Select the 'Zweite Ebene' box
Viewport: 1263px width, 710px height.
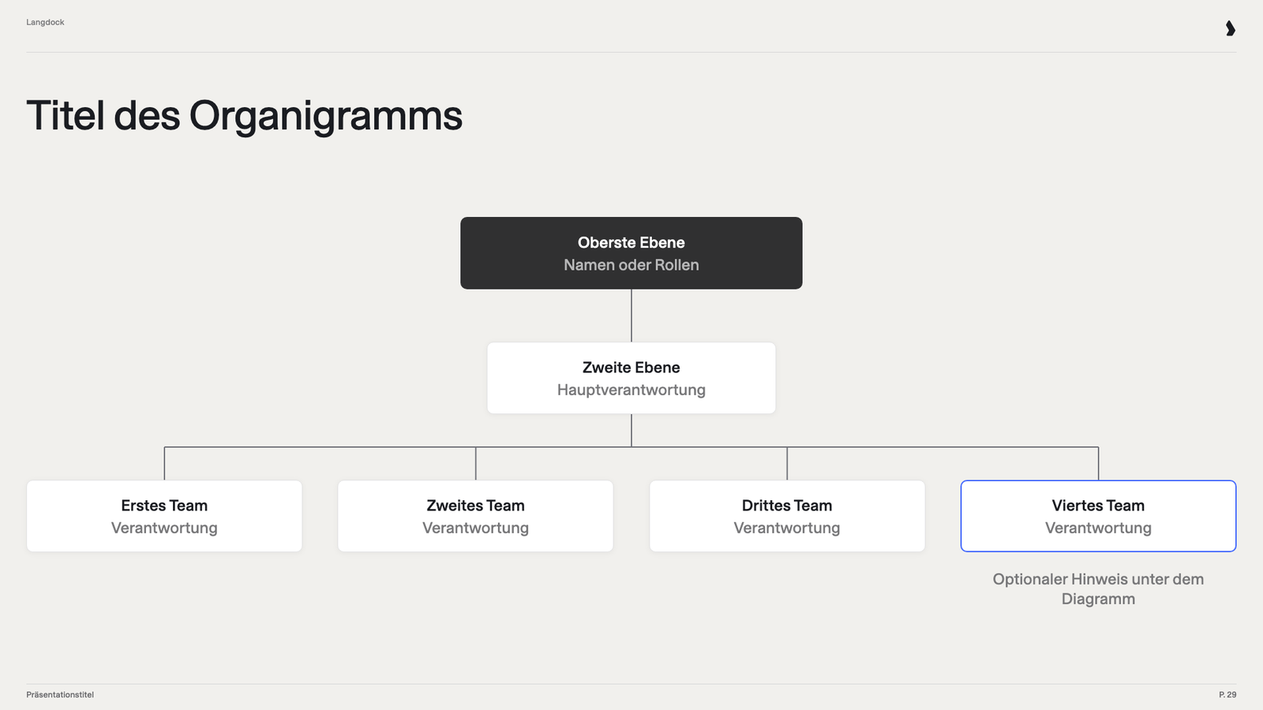coord(631,378)
